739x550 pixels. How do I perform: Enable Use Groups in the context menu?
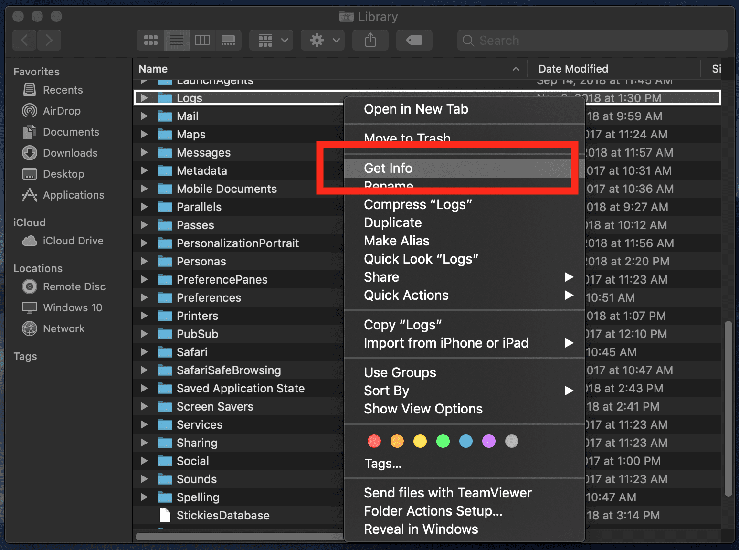click(x=400, y=372)
